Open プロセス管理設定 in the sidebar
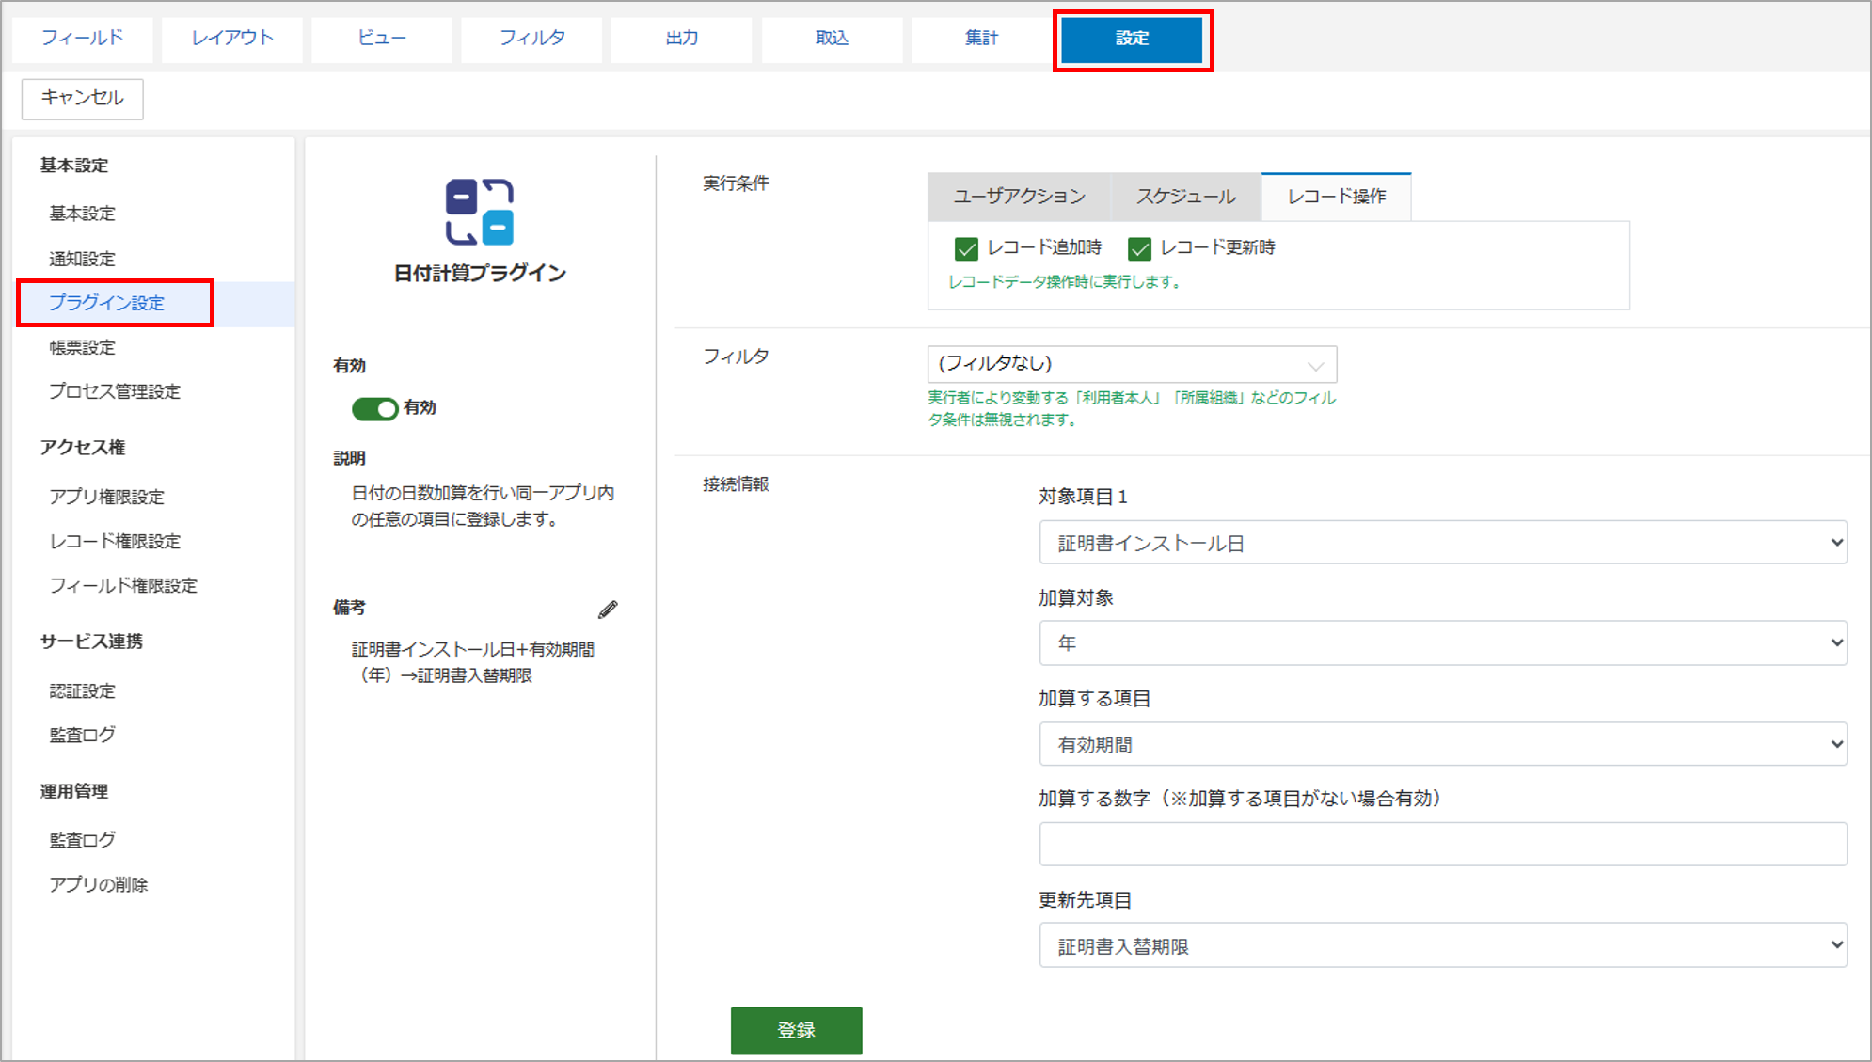Viewport: 1872px width, 1062px height. 115,391
